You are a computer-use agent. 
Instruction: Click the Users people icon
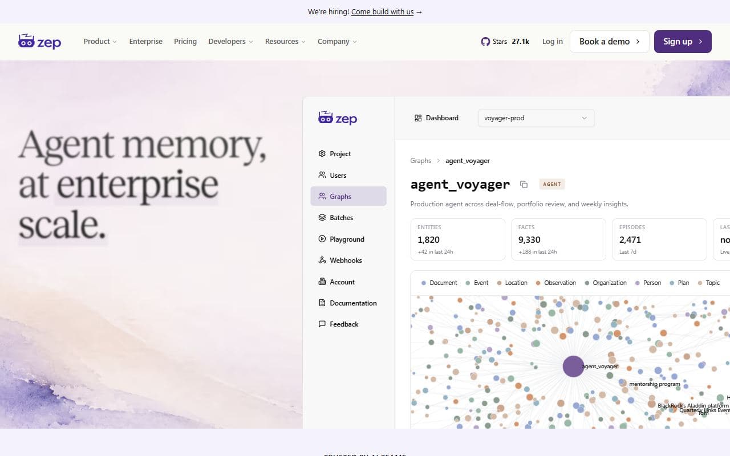(x=322, y=175)
